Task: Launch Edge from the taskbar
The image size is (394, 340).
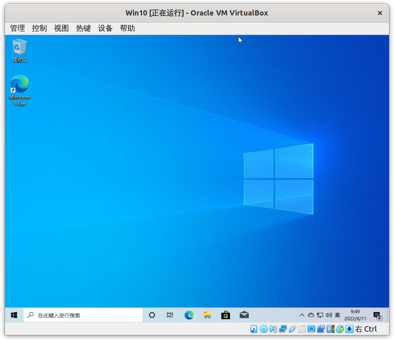Action: (x=189, y=315)
